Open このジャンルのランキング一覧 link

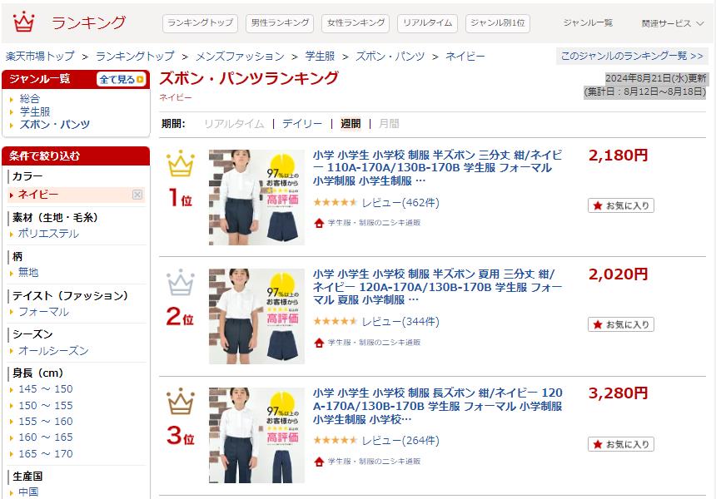pos(632,56)
